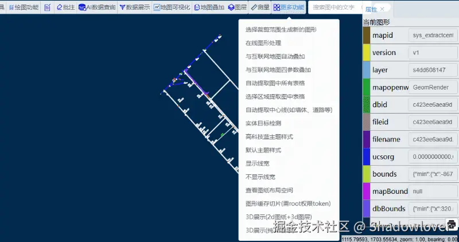Click the mapBounds null value field
The image size is (459, 242).
(433, 192)
